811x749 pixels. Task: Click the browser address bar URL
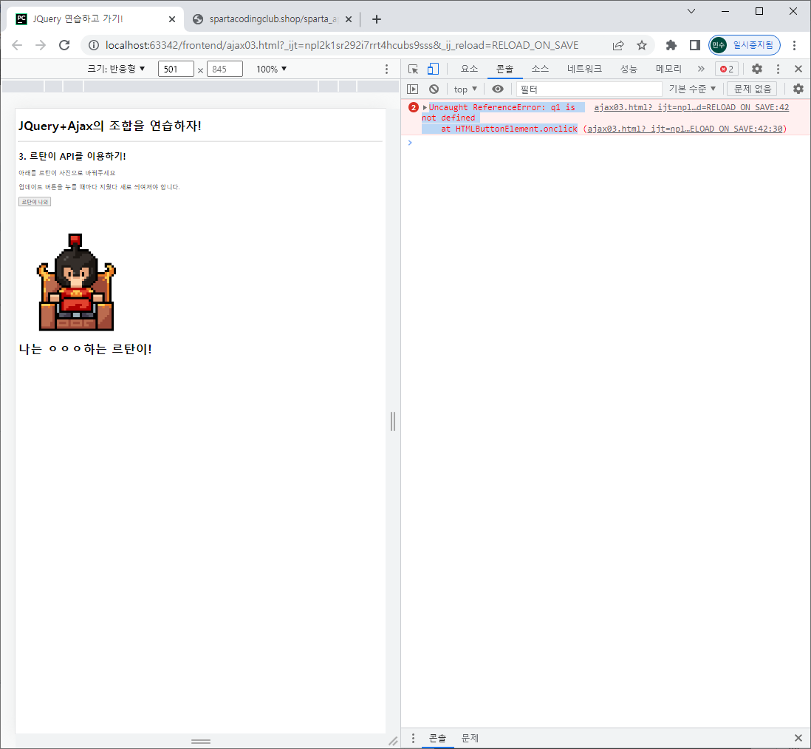click(341, 46)
